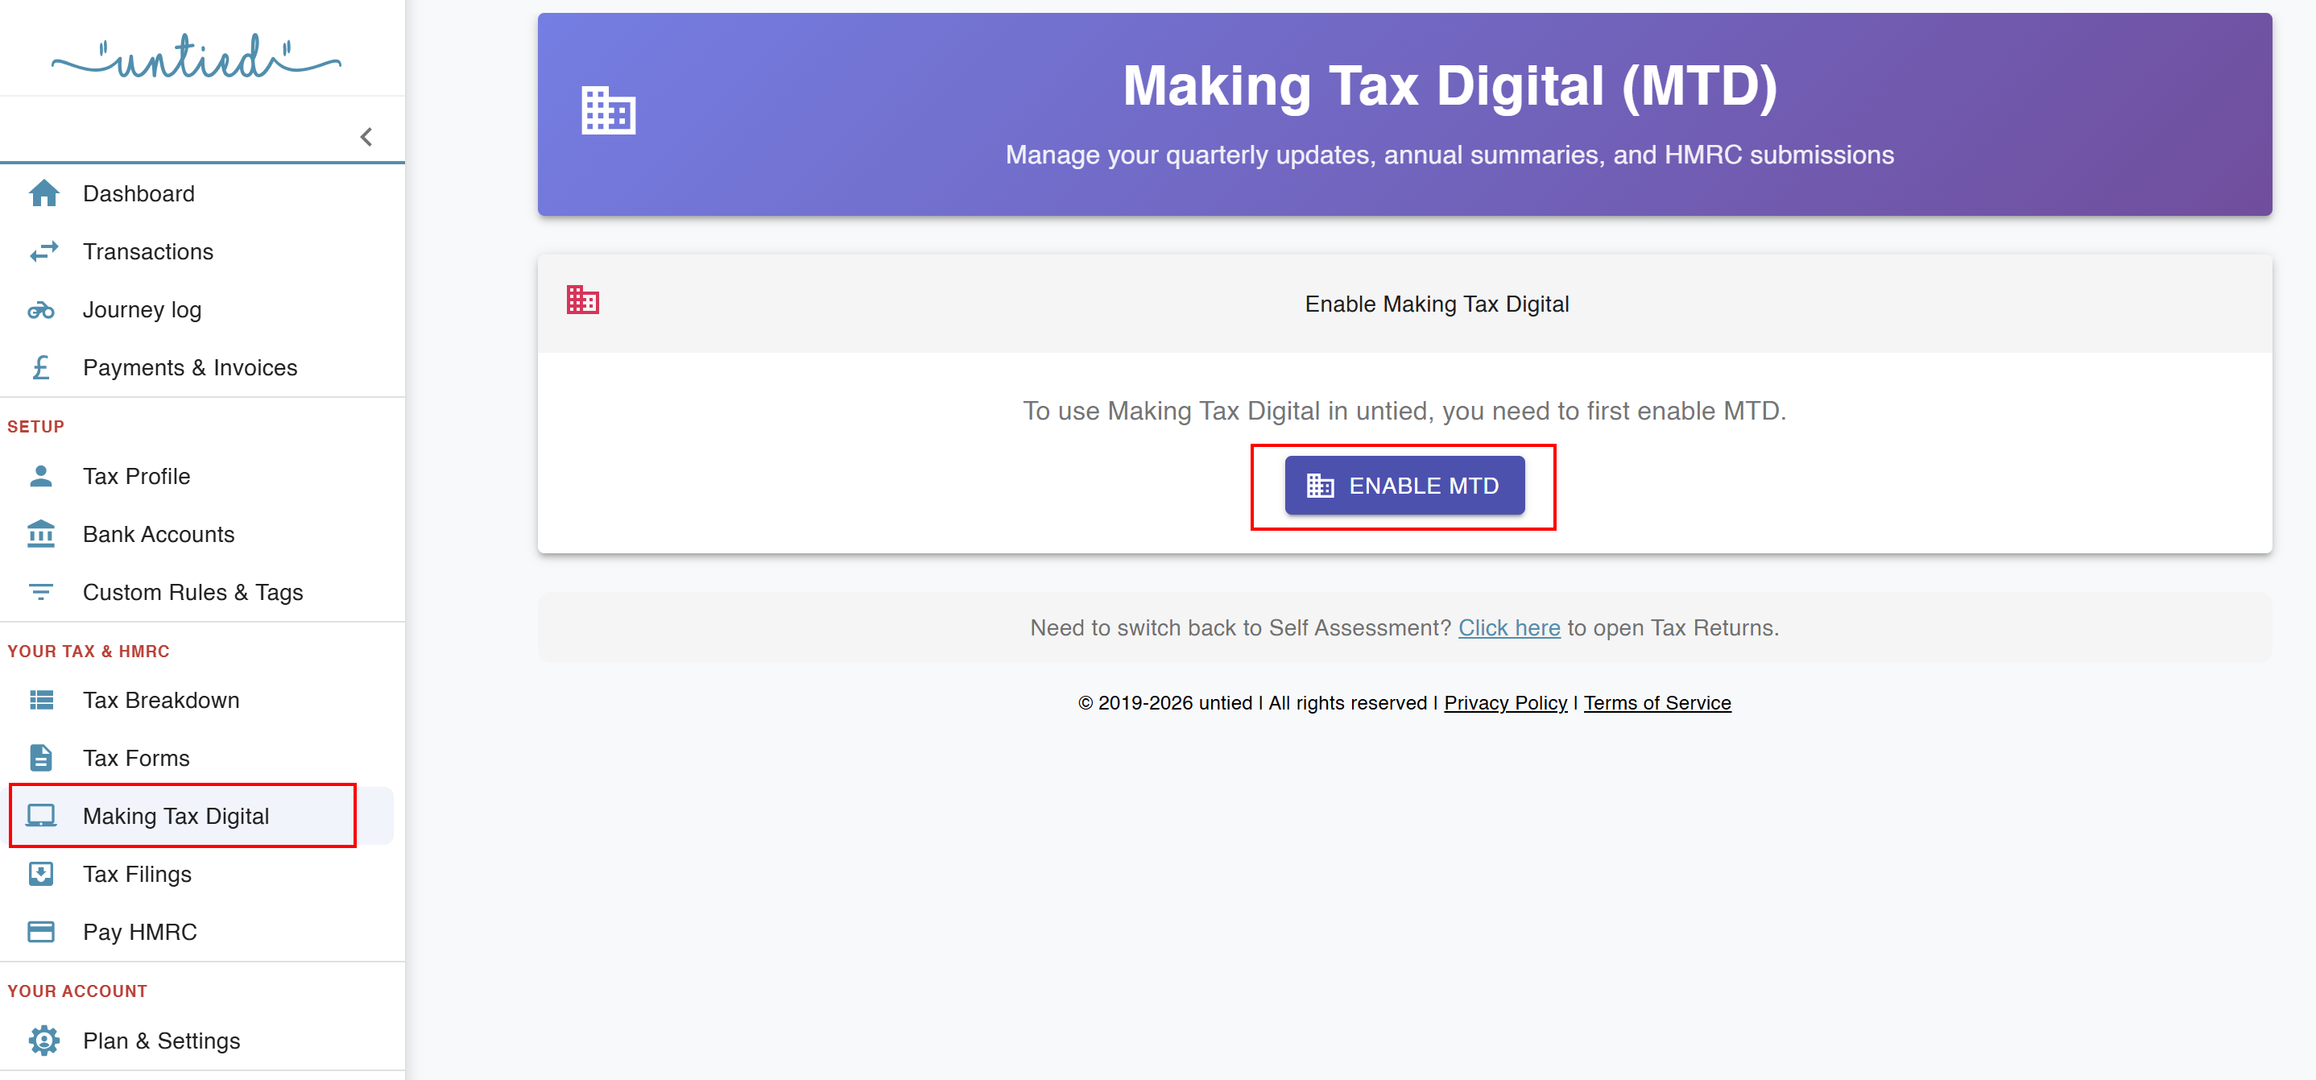Open Tax Breakdown in sidebar
The height and width of the screenshot is (1080, 2316).
[161, 700]
